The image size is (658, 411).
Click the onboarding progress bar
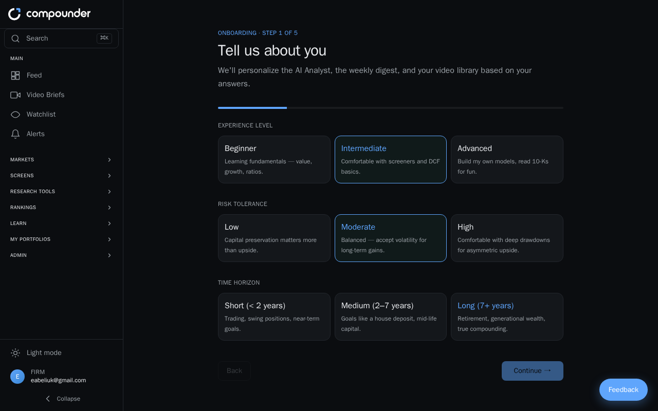click(x=391, y=108)
